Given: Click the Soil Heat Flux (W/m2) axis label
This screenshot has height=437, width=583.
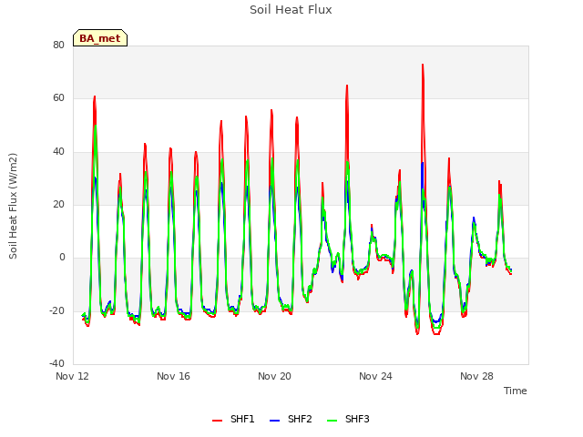Looking at the screenshot, I should (13, 206).
